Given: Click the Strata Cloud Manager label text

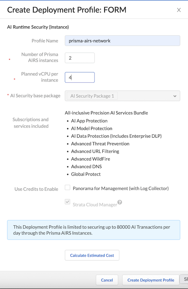Looking at the screenshot, I should [x=95, y=205].
